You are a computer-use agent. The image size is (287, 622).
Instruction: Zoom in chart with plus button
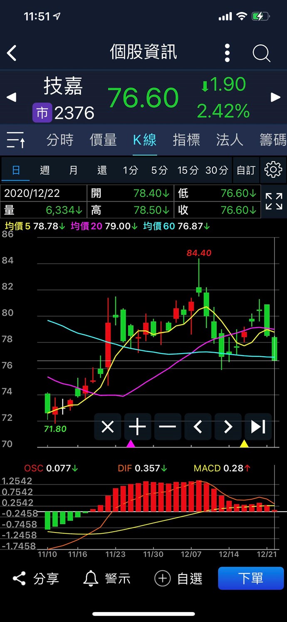coord(138,427)
